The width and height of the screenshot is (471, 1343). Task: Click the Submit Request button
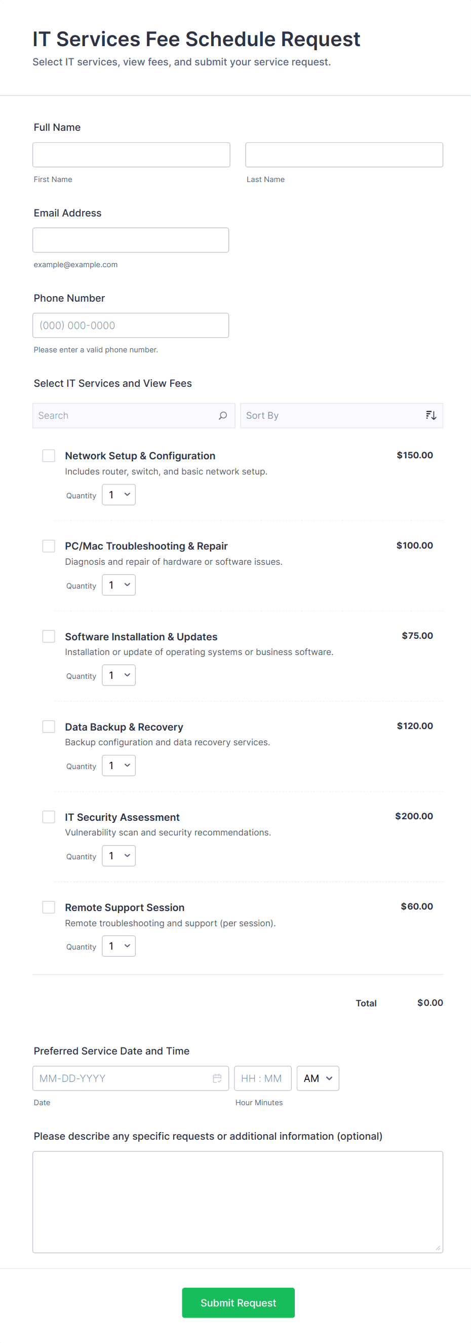click(x=238, y=1302)
